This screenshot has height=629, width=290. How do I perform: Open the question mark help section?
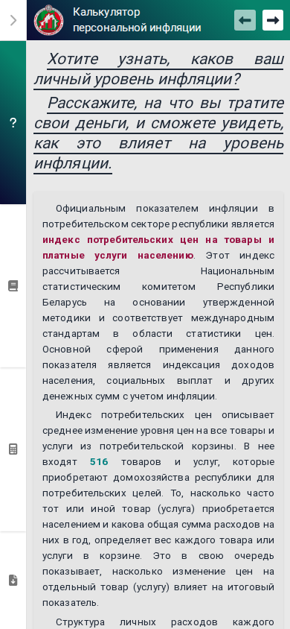coord(13,123)
